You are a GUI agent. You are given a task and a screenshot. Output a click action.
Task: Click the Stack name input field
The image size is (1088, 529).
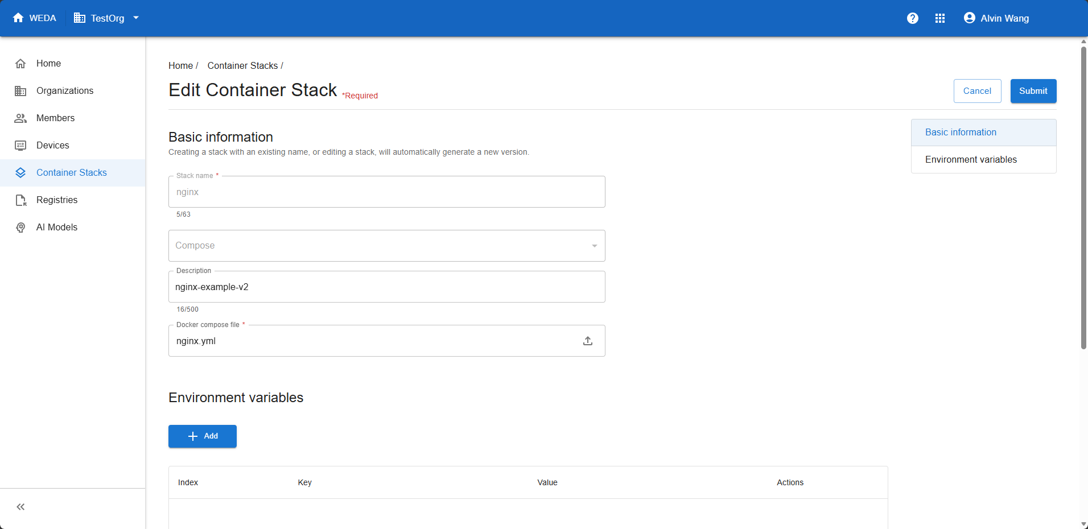pos(387,192)
